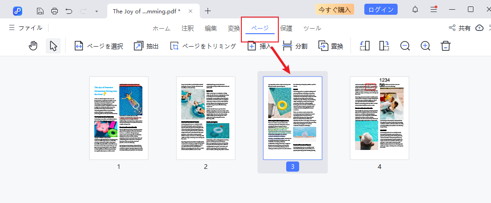The width and height of the screenshot is (491, 203).
Task: Switch to the ホーム tab
Action: pyautogui.click(x=161, y=29)
